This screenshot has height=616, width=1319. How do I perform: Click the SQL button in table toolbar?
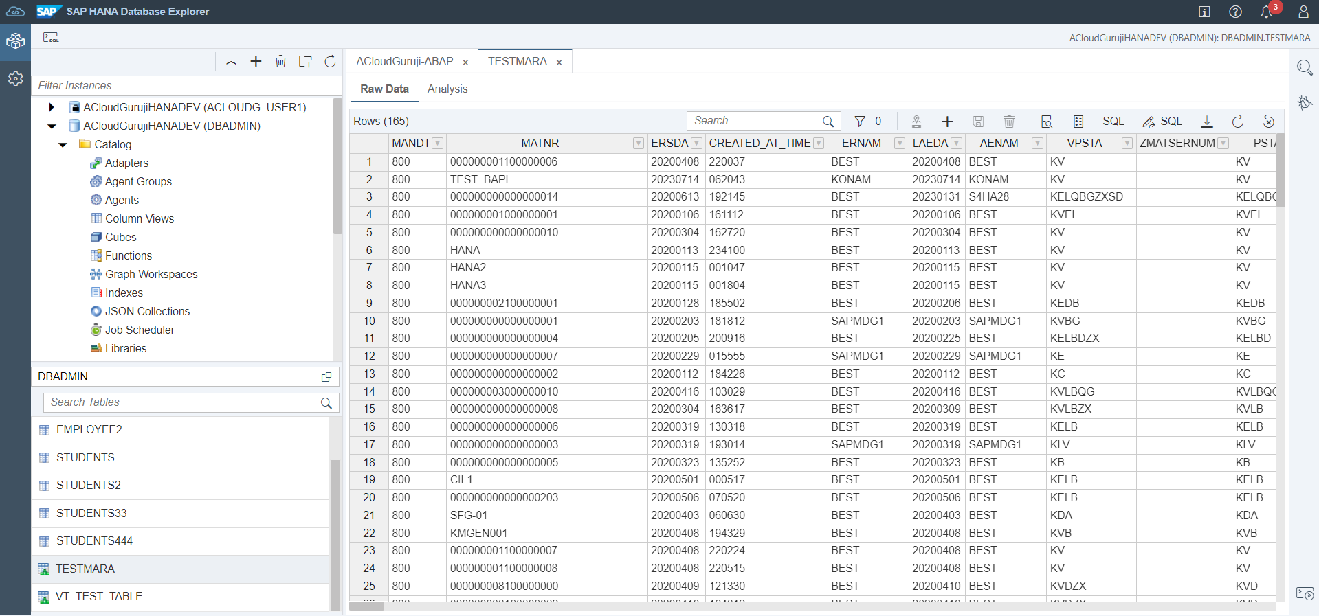(1113, 122)
